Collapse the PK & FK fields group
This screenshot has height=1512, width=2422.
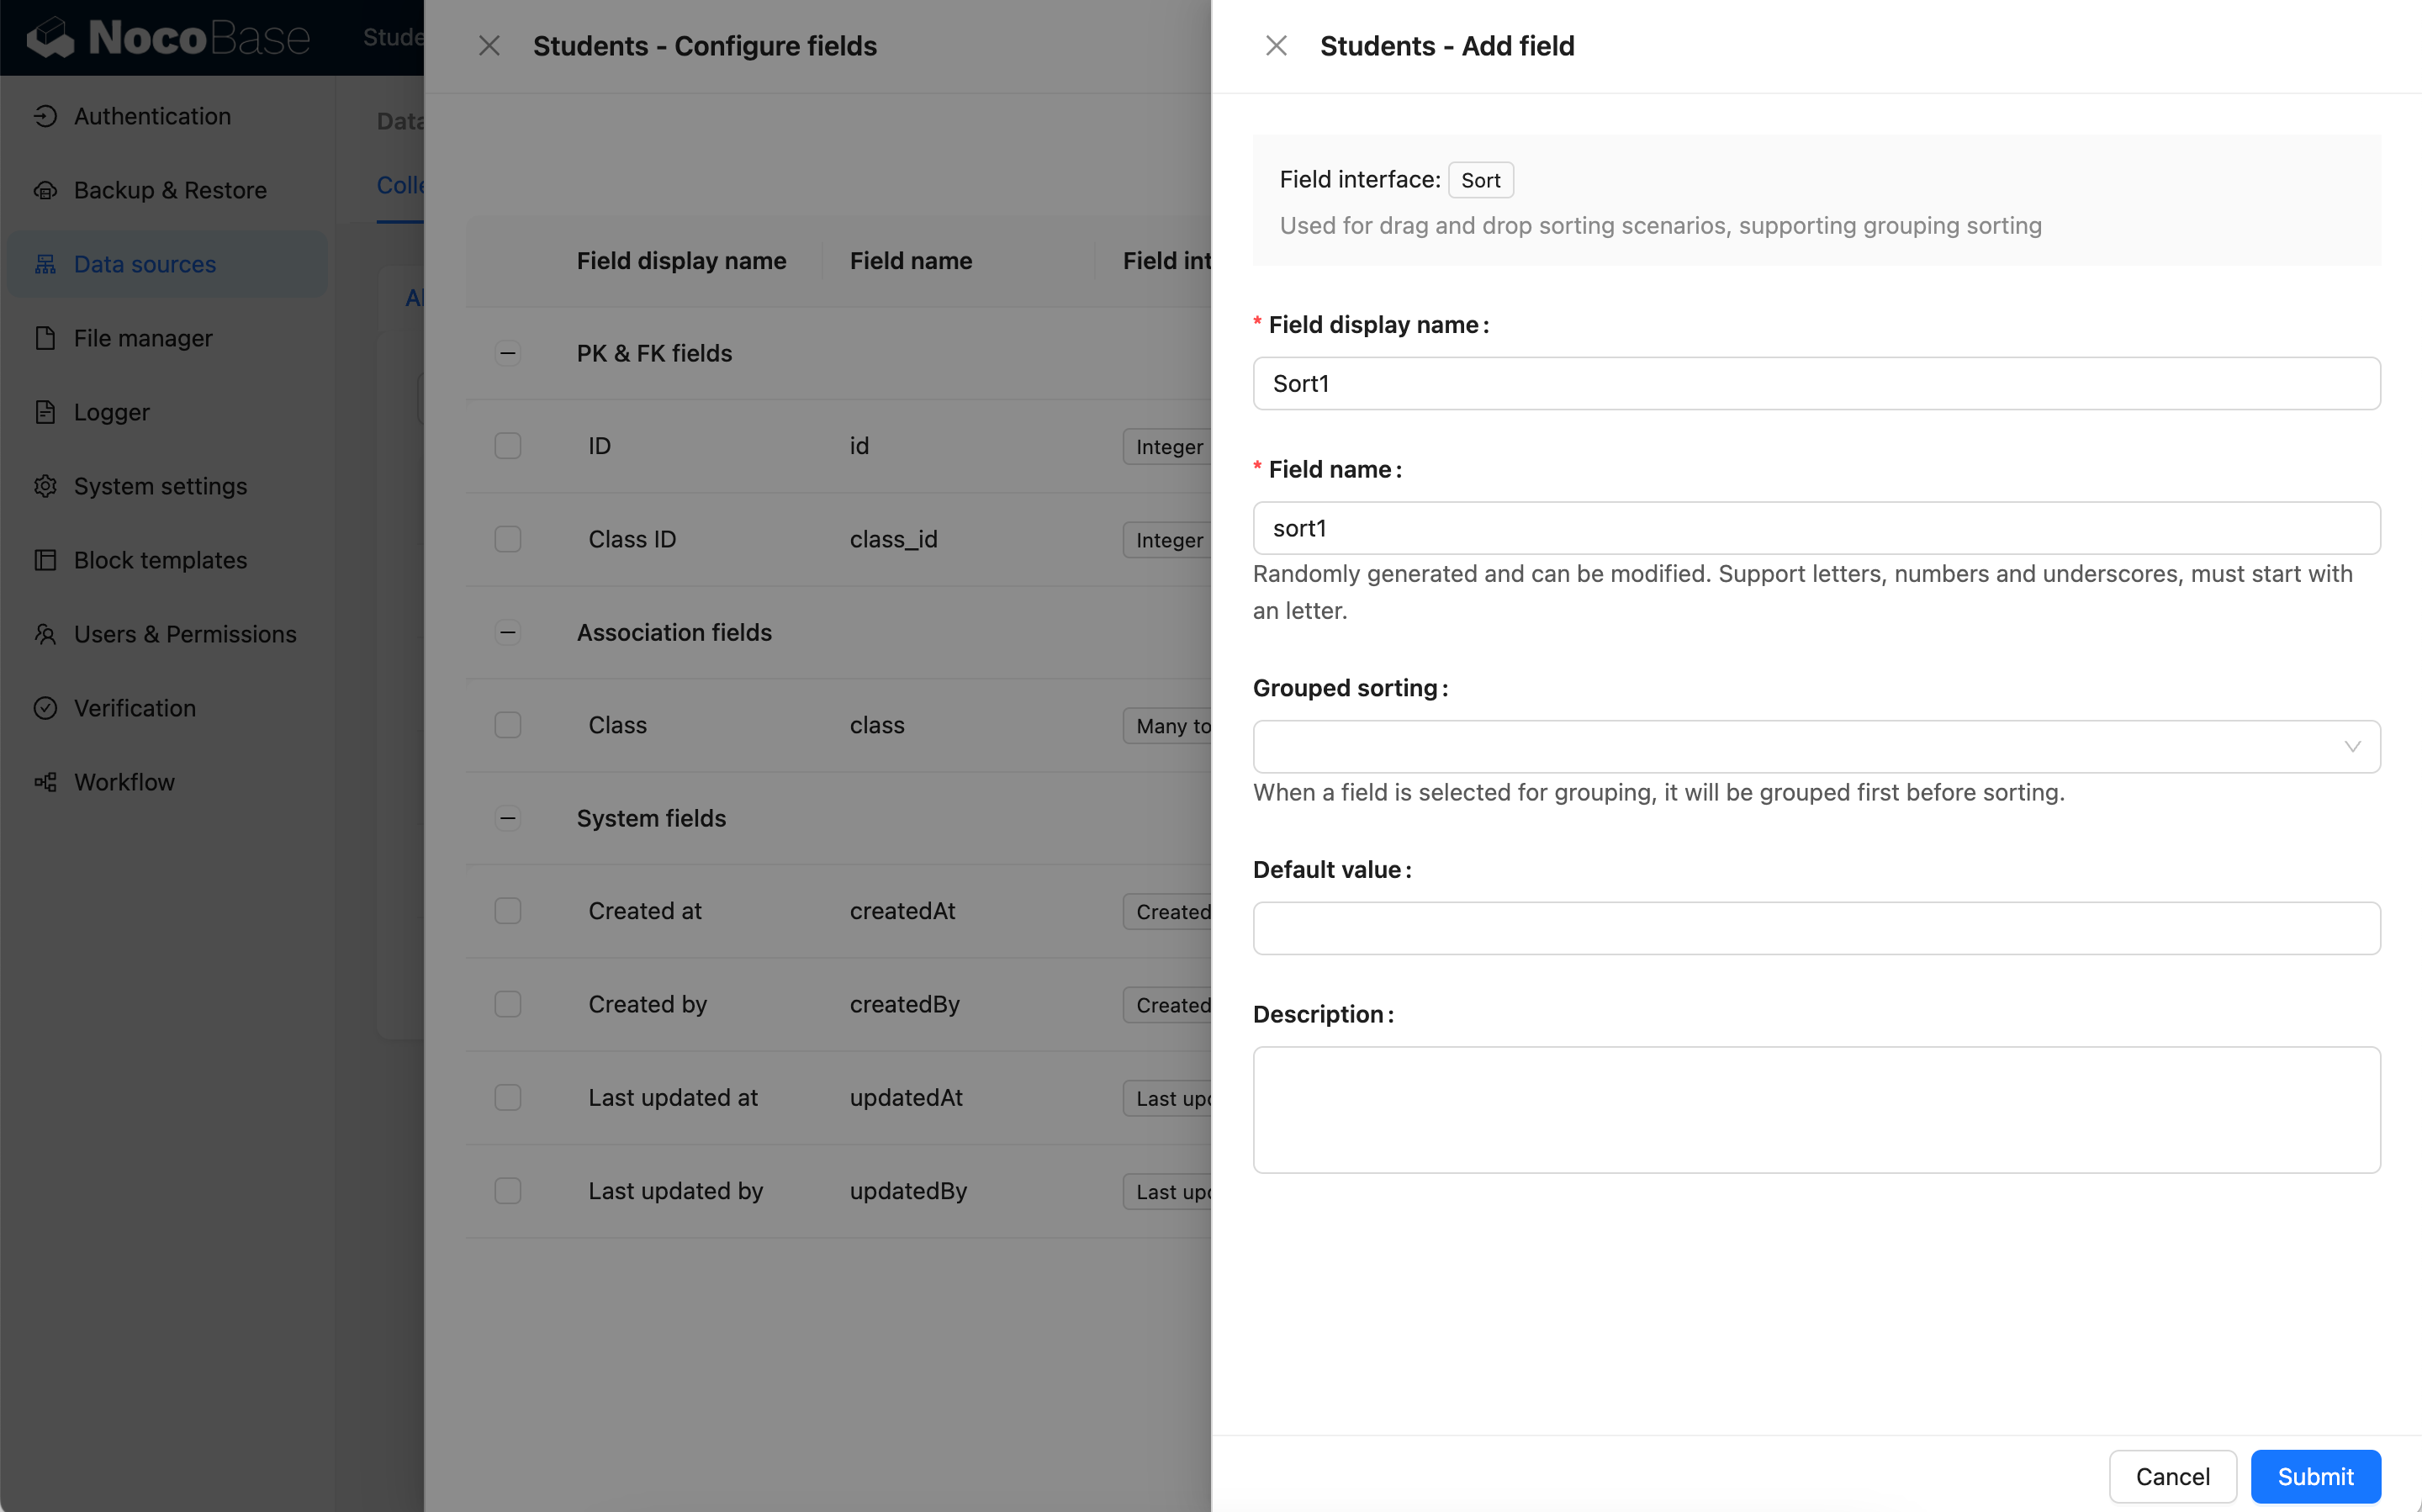coord(508,353)
